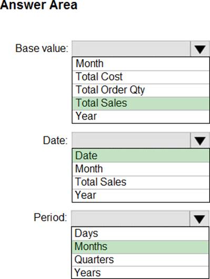This screenshot has height=279, width=210.
Task: Select Date option in Date list
Action: [x=141, y=155]
